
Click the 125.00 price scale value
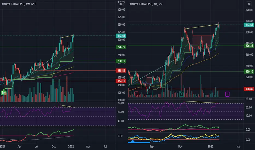pyautogui.click(x=121, y=93)
